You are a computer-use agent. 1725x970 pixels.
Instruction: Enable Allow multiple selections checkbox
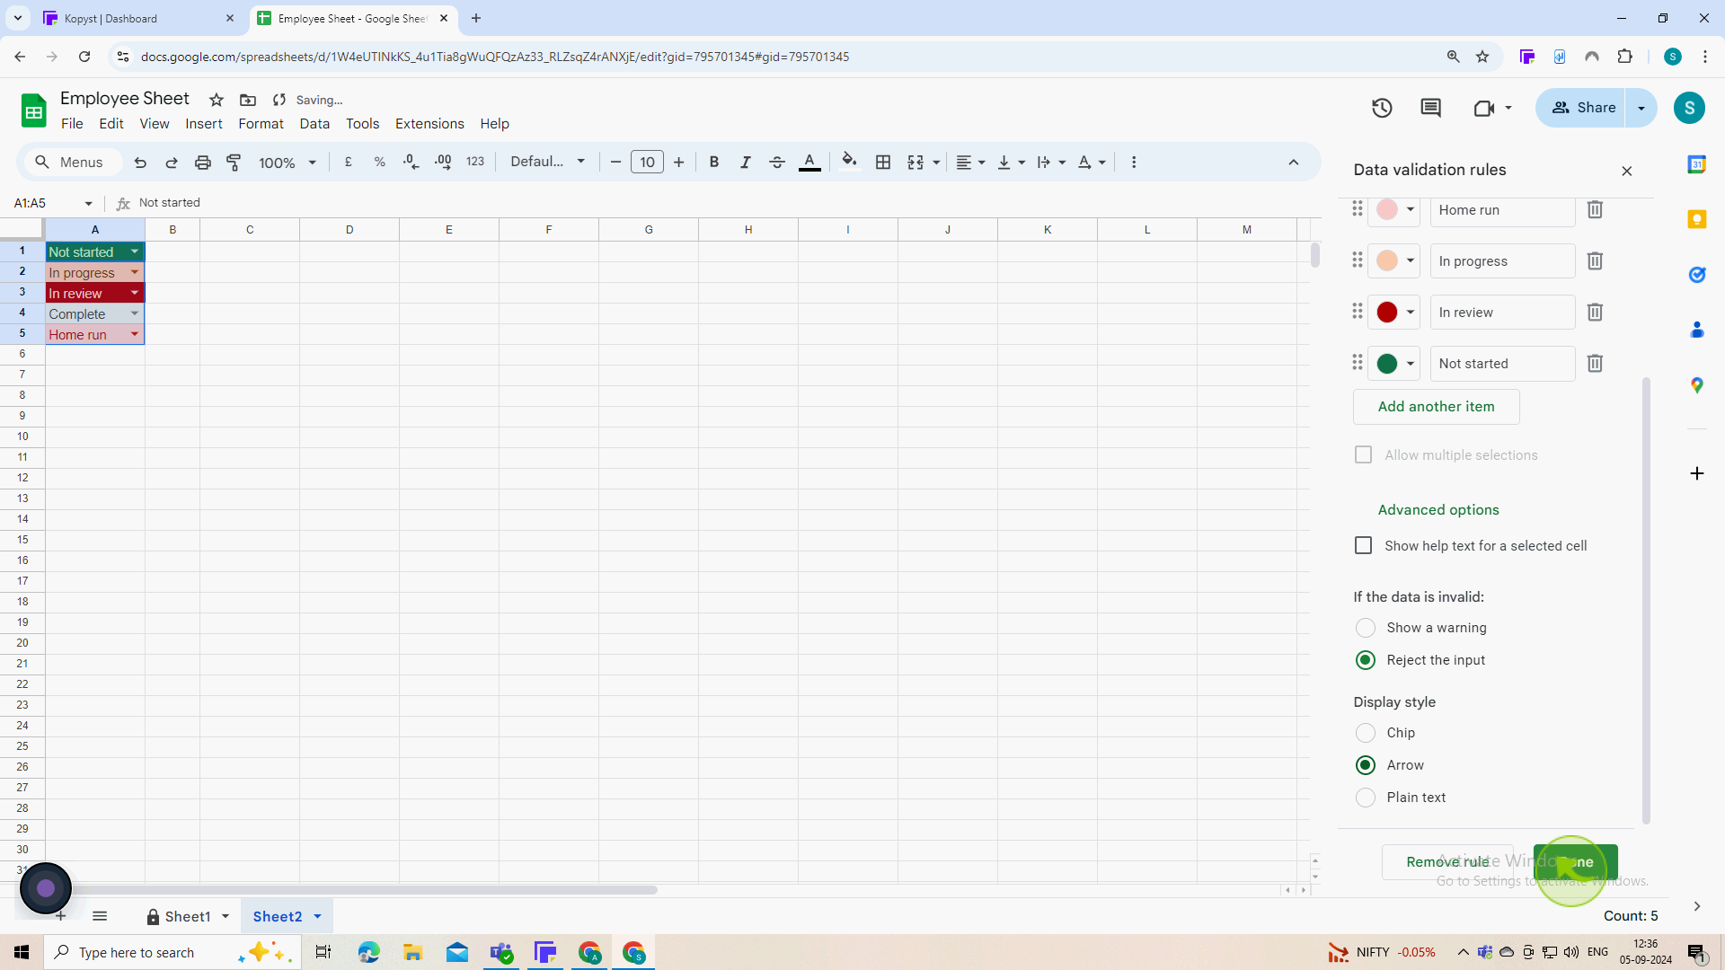pos(1364,454)
